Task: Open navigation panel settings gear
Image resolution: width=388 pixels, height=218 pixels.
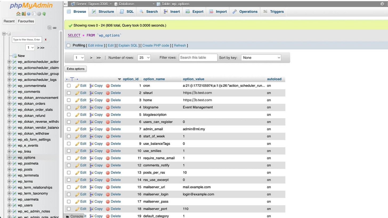Action: click(39, 14)
